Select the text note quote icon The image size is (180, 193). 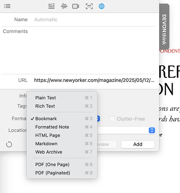51,6
